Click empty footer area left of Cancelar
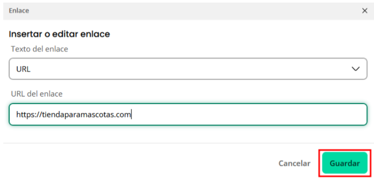 (138, 163)
